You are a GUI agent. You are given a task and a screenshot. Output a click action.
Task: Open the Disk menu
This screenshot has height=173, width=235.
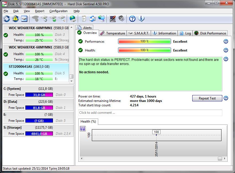pyautogui.click(x=16, y=11)
